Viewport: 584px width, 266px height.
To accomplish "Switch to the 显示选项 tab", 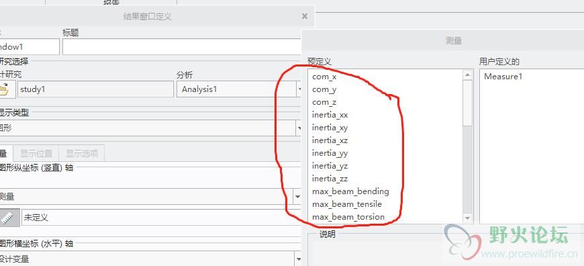I will pyautogui.click(x=82, y=153).
